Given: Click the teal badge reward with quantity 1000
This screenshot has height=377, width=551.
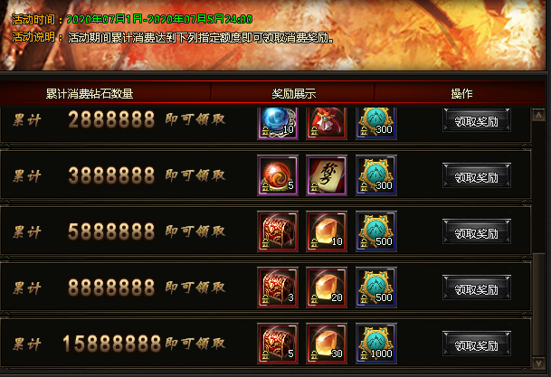Looking at the screenshot, I should pos(376,344).
